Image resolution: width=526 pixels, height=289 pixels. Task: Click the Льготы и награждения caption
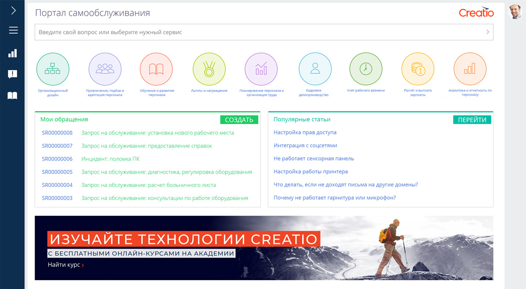click(209, 91)
